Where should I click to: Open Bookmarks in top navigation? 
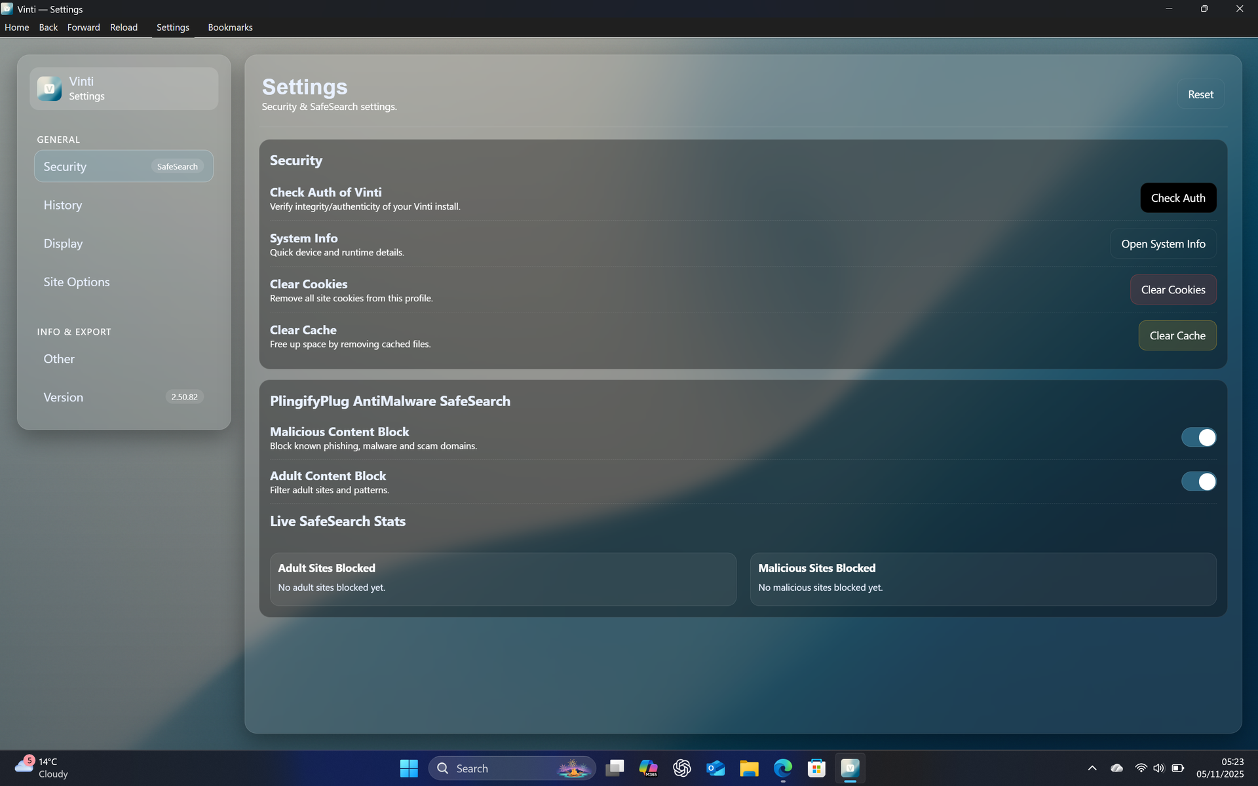coord(230,28)
